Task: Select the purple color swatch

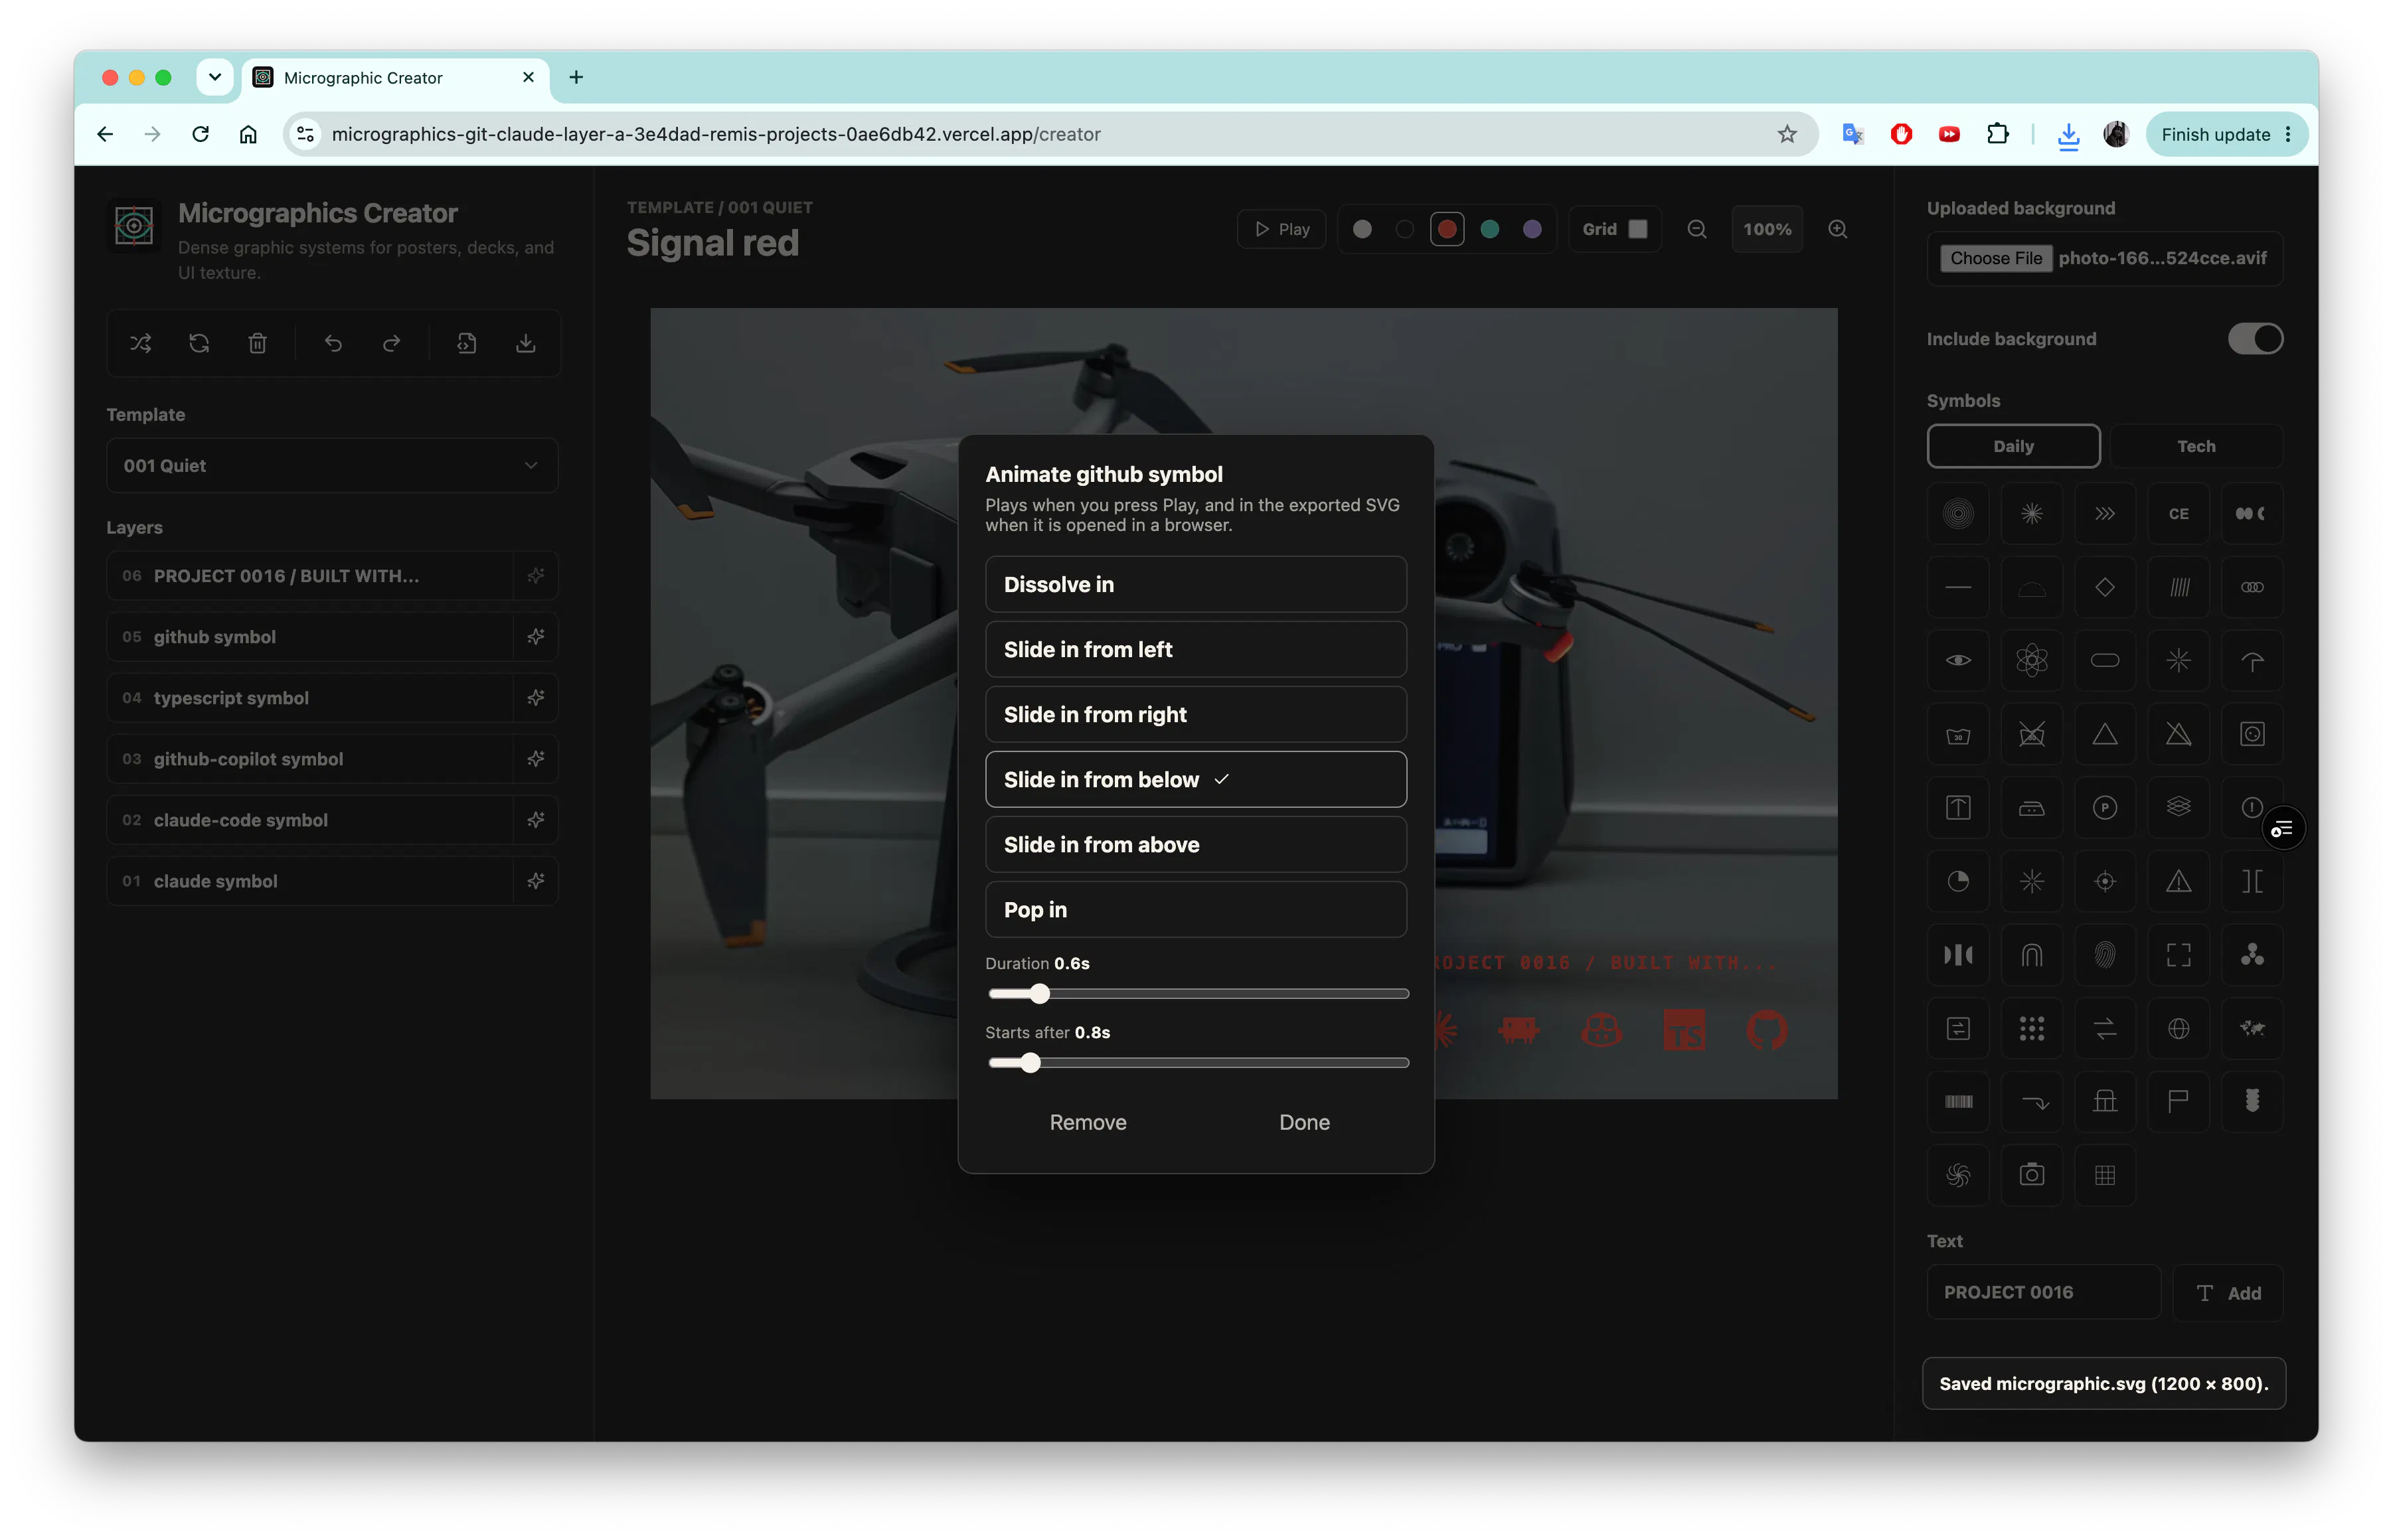Action: pyautogui.click(x=1532, y=229)
